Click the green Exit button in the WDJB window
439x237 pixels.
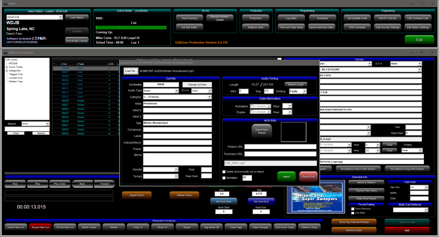pyautogui.click(x=419, y=40)
